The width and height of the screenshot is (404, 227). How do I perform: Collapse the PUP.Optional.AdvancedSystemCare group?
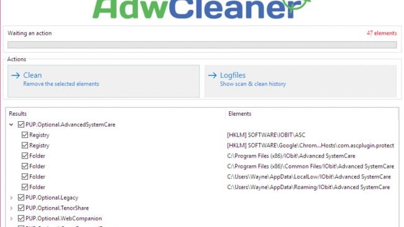pyautogui.click(x=11, y=124)
